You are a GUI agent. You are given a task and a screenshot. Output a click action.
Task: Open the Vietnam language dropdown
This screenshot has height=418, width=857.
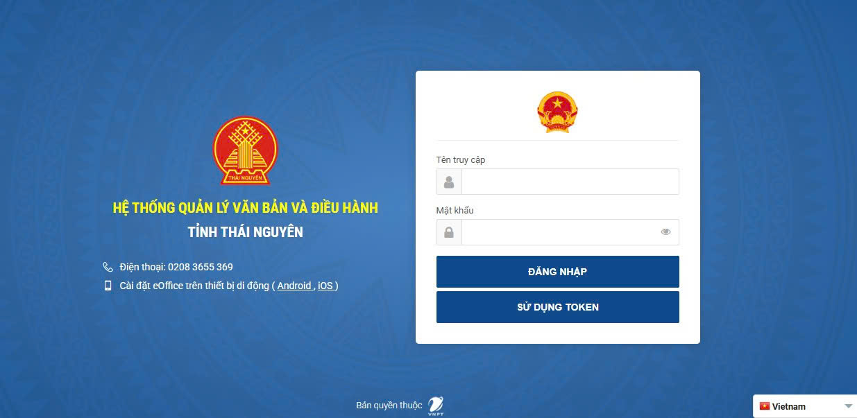point(805,406)
